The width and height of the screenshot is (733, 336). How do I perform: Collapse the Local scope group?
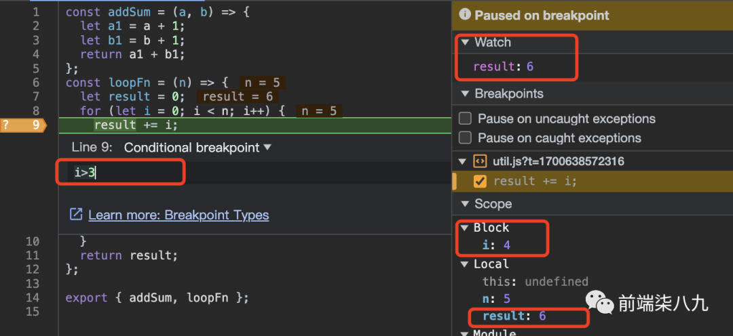tap(465, 264)
